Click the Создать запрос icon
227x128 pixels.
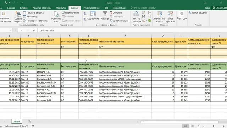pos(18,14)
